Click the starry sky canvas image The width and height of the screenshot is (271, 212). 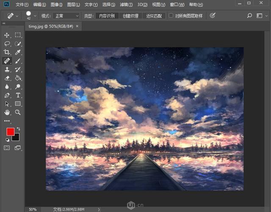[x=145, y=119]
